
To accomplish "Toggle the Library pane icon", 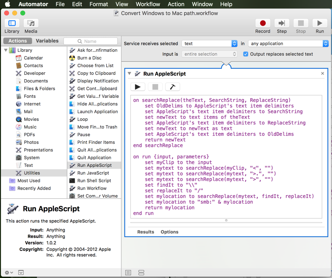I will [12, 23].
